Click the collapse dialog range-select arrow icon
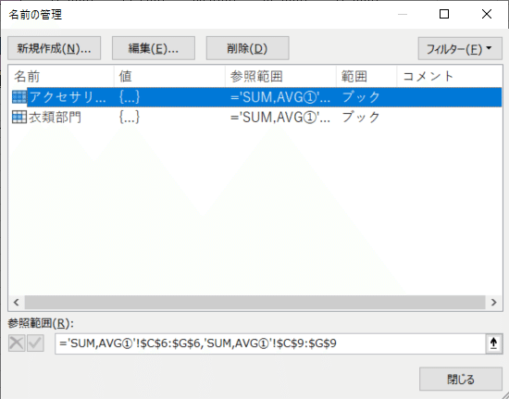The width and height of the screenshot is (509, 399). [x=494, y=343]
